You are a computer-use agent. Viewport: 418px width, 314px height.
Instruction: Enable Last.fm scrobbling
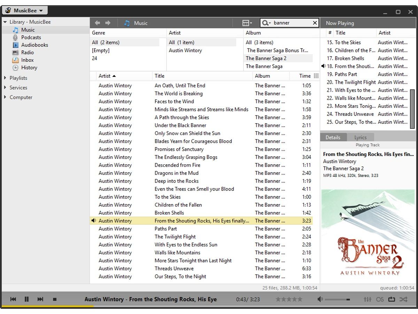380,299
